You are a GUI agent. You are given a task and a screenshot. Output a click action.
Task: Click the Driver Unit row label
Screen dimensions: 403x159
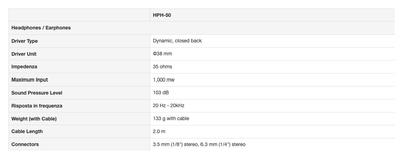pyautogui.click(x=24, y=54)
